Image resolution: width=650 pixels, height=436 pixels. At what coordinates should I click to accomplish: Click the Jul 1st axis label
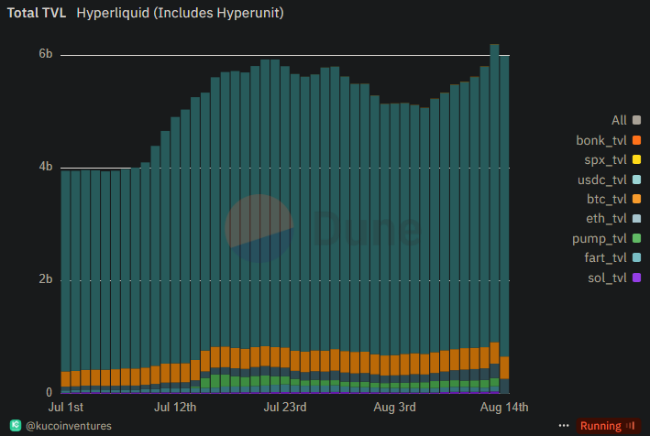pyautogui.click(x=65, y=407)
